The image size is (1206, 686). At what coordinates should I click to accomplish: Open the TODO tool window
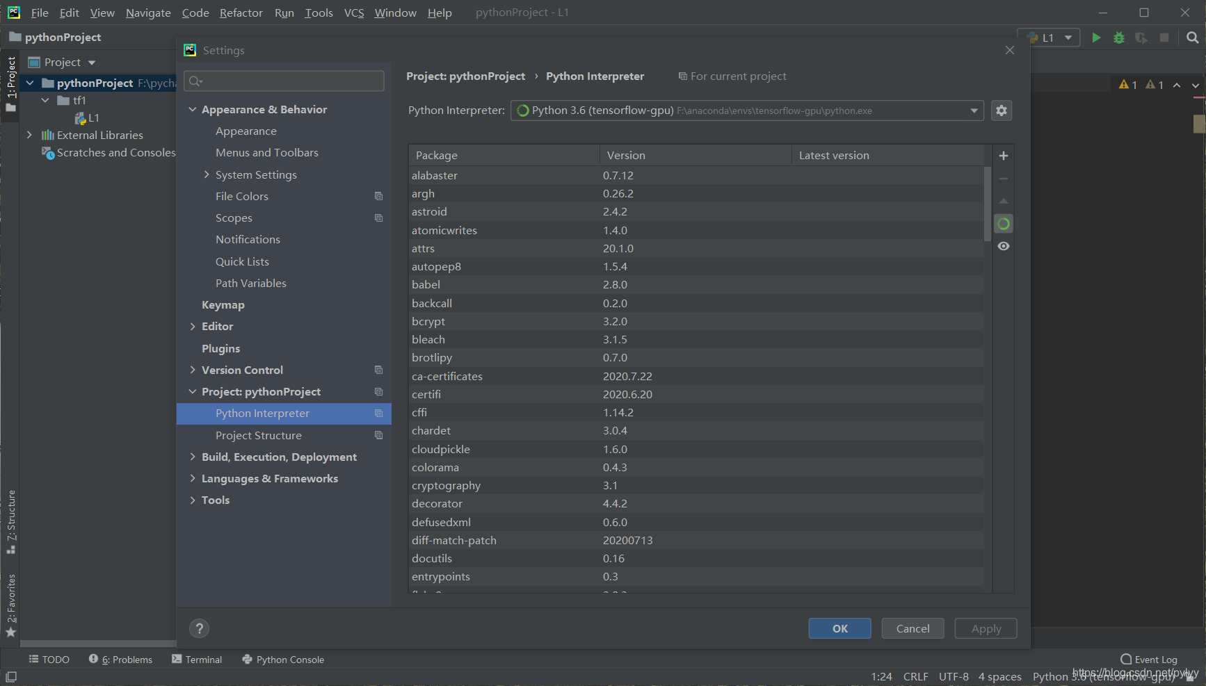(x=49, y=660)
